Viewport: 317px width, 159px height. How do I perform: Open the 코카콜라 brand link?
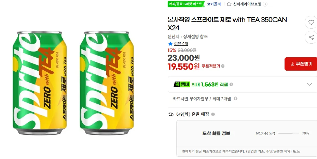click(x=214, y=4)
